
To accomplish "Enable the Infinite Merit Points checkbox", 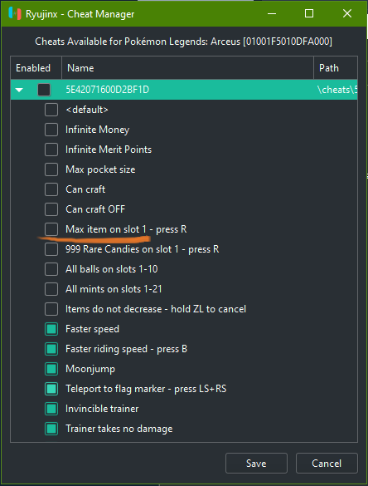I will tap(51, 150).
